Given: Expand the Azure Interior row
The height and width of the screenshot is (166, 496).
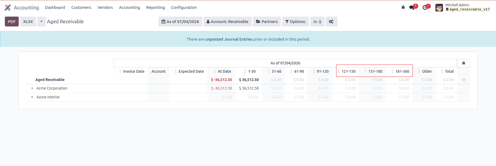Looking at the screenshot, I should pyautogui.click(x=32, y=97).
